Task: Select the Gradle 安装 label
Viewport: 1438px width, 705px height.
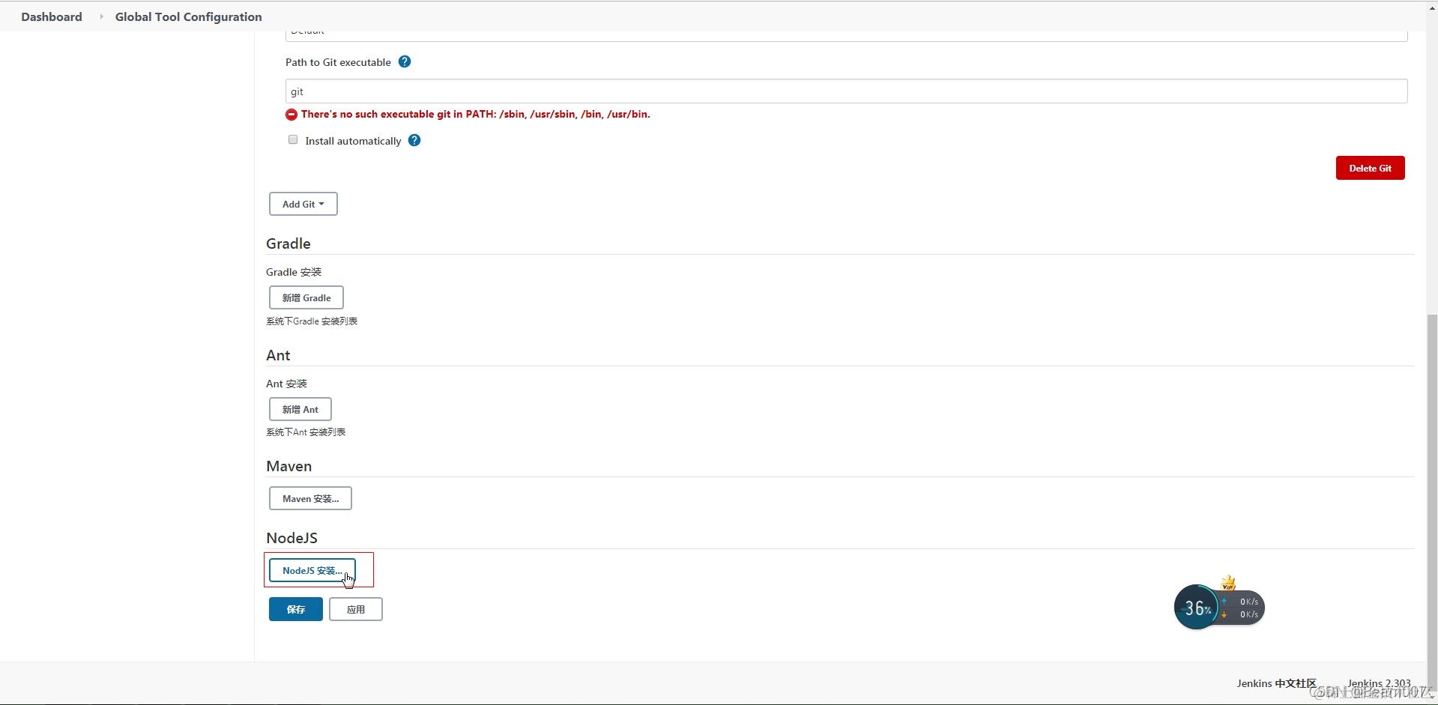Action: point(294,272)
